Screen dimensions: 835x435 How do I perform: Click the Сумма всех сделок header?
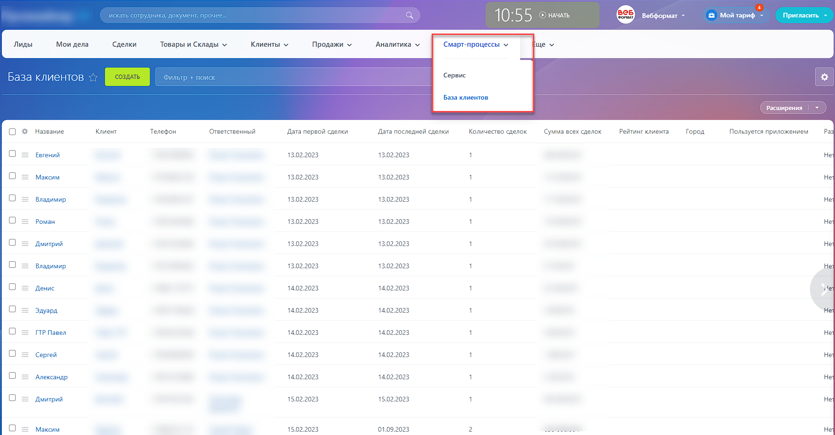[573, 131]
